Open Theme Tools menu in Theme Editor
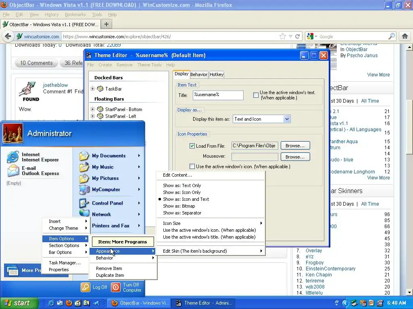413x309 pixels. coord(149,65)
